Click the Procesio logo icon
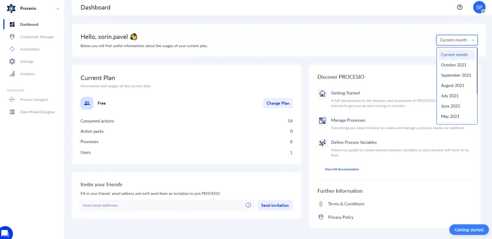 tap(11, 9)
